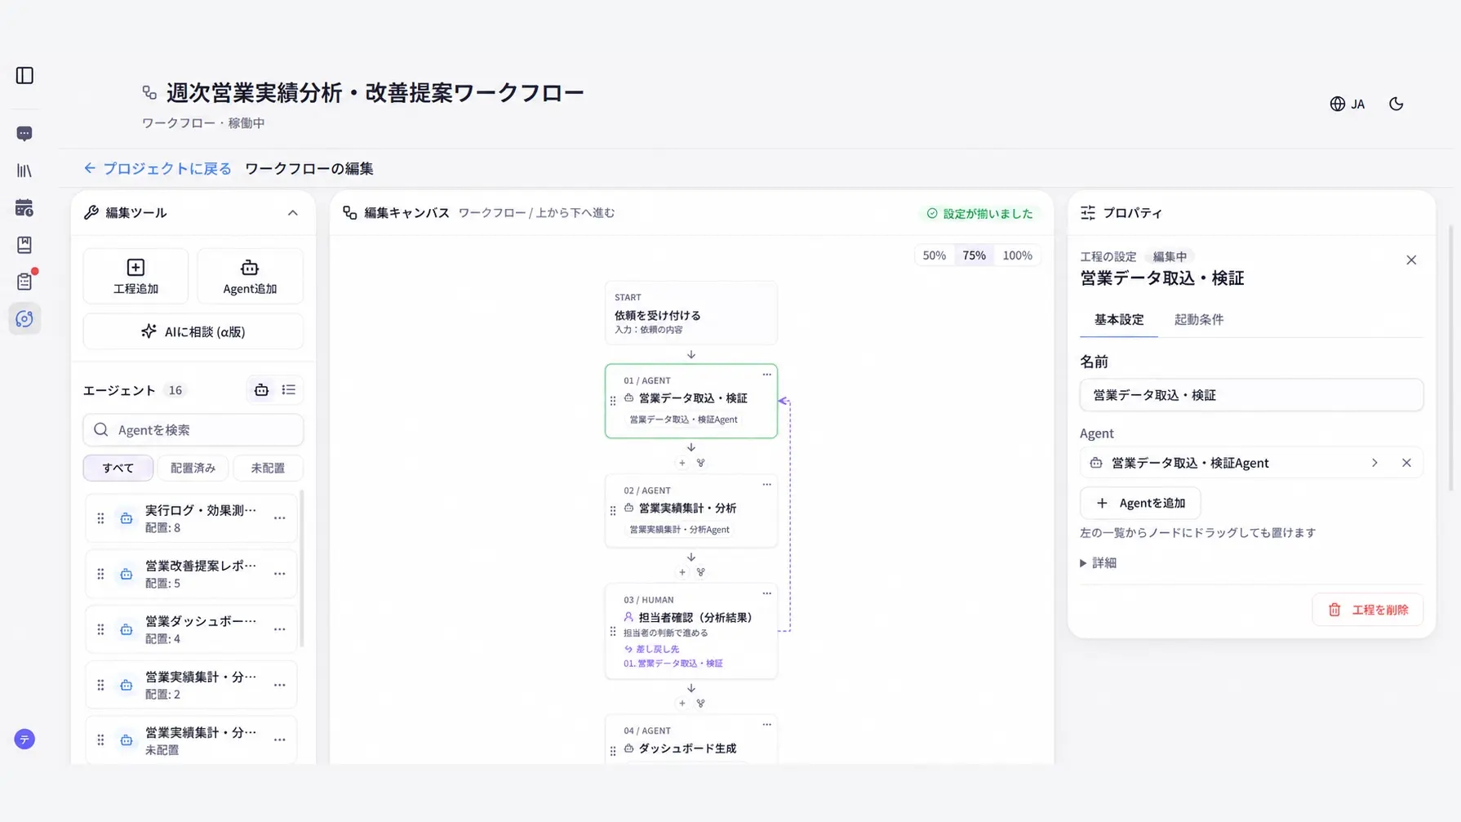This screenshot has height=822, width=1461.
Task: Set canvas zoom to 50%
Action: (934, 255)
